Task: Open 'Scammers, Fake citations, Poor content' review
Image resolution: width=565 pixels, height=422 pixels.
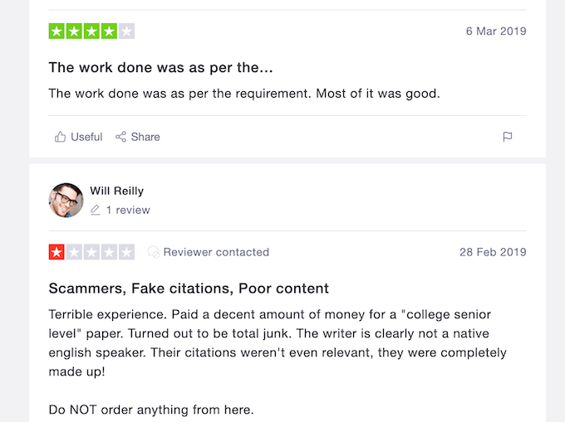Action: [189, 289]
